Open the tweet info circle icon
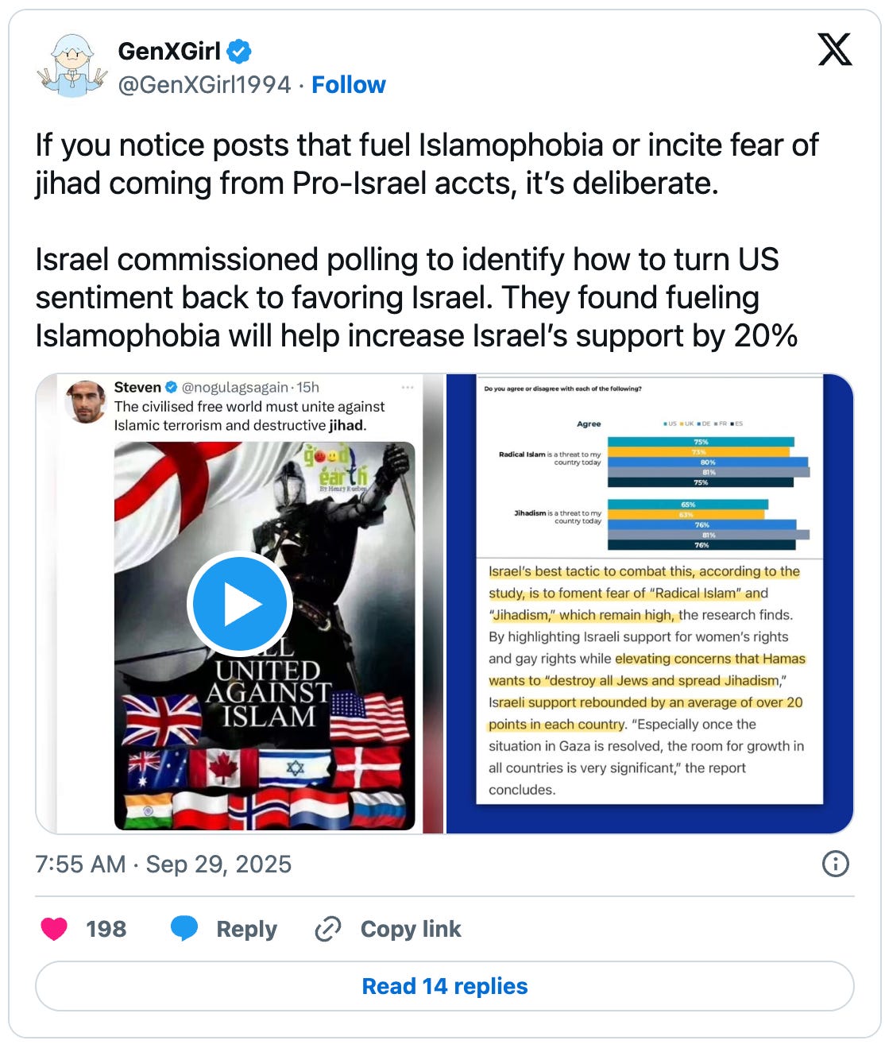Screen dimensions: 885x1052 [836, 864]
